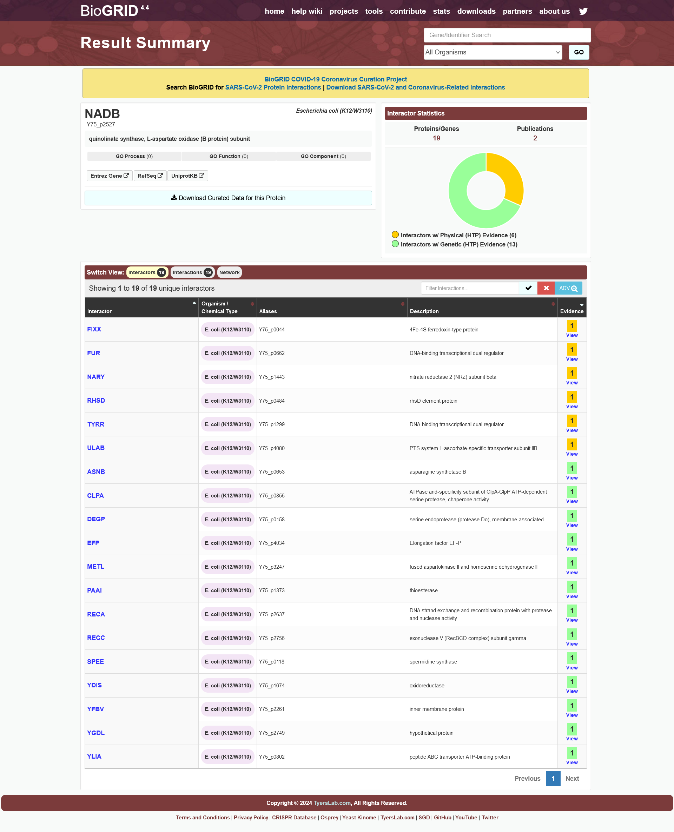Open TyersLab.com copyright link
Screen dimensions: 674x832
click(x=332, y=803)
